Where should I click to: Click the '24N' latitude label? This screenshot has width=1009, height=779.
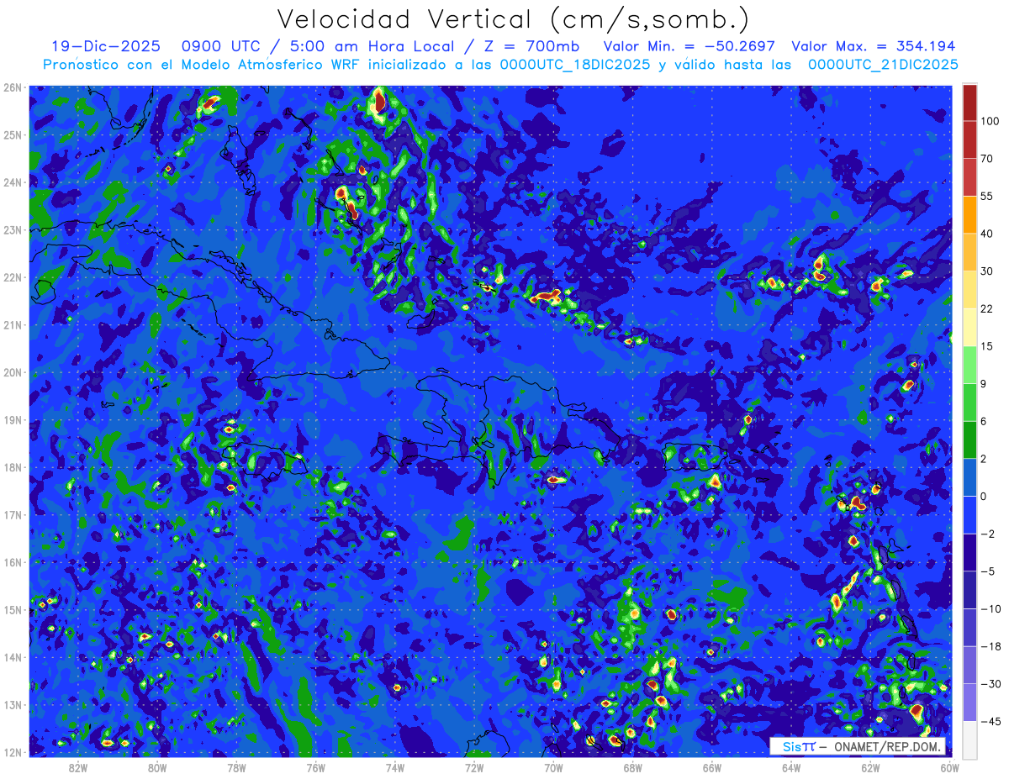(x=13, y=182)
